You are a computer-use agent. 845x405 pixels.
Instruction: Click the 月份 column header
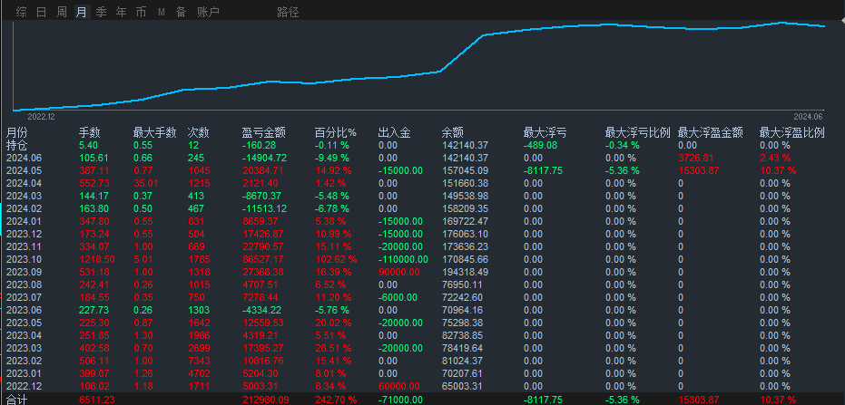[x=17, y=132]
